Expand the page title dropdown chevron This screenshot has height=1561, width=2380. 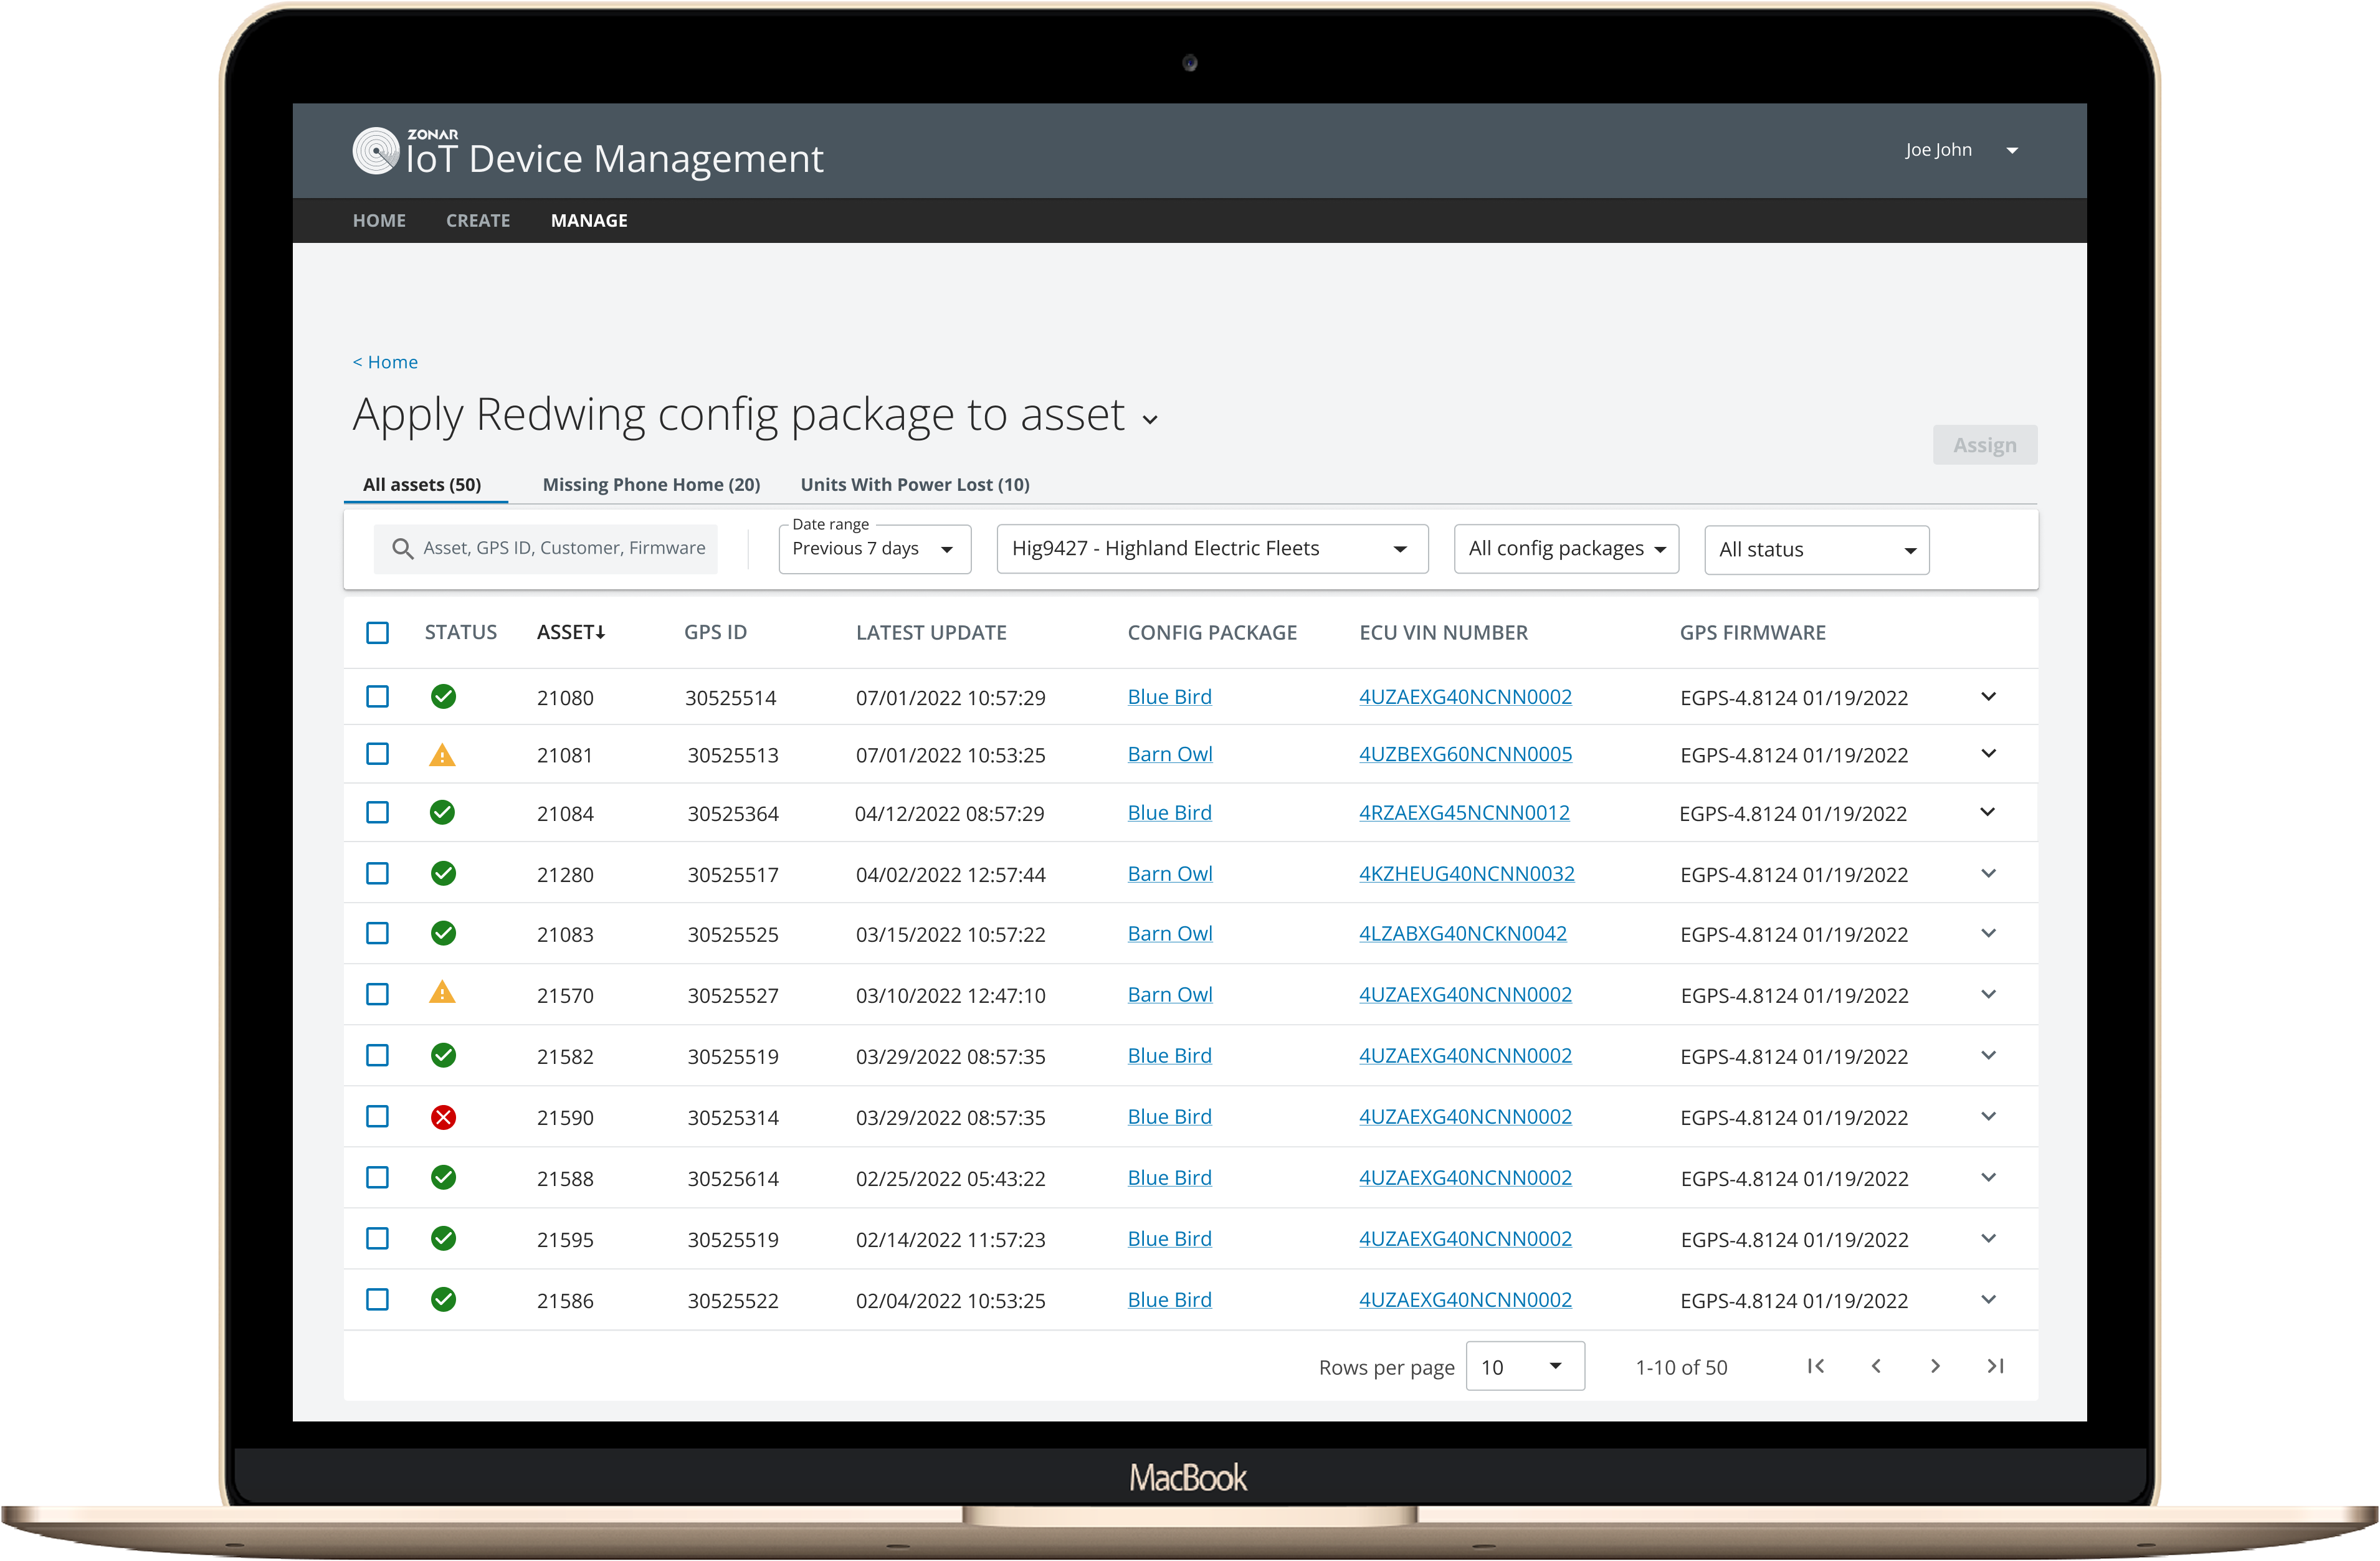point(1150,420)
